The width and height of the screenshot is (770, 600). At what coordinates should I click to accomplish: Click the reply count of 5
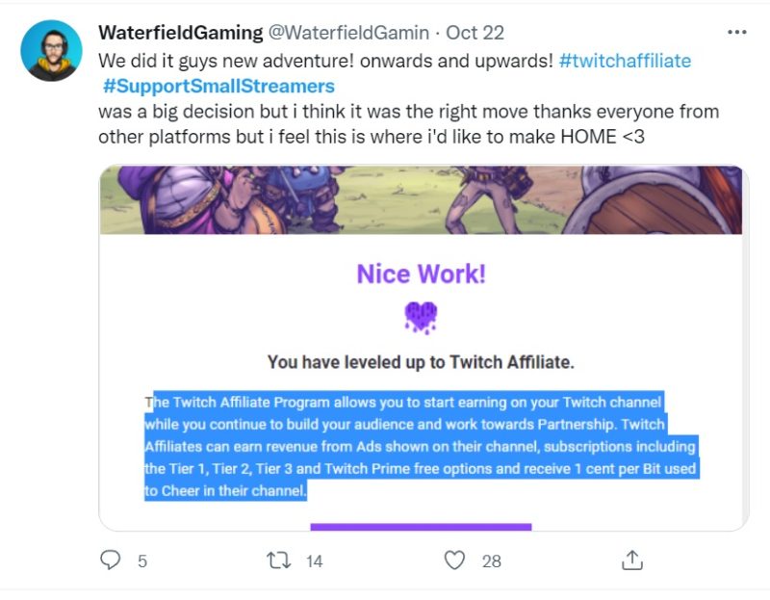click(x=142, y=561)
